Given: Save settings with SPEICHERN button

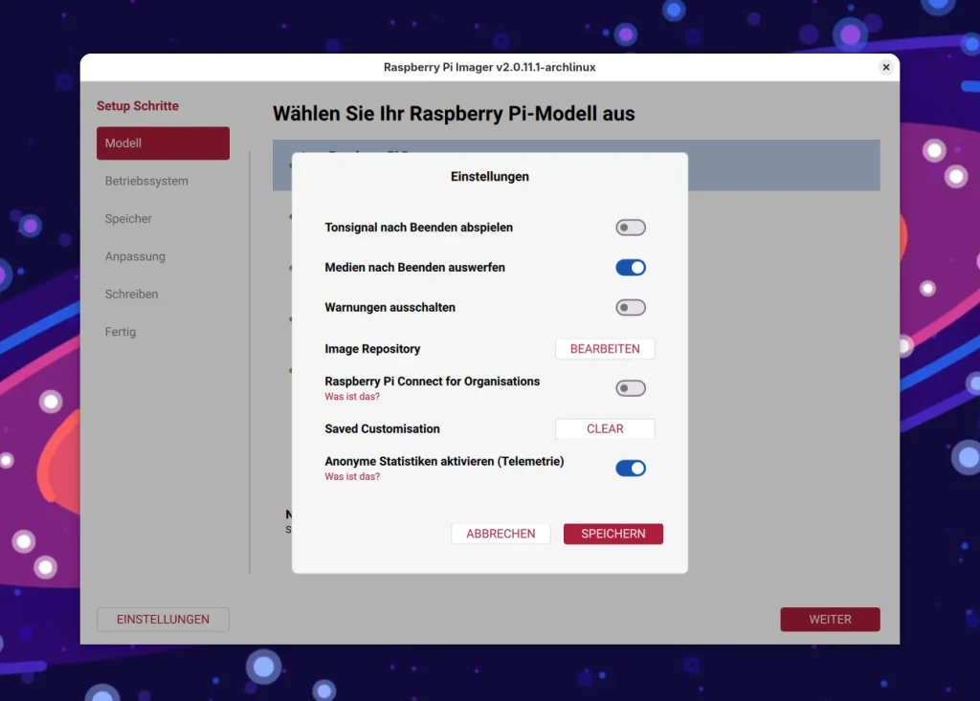Looking at the screenshot, I should pos(613,534).
